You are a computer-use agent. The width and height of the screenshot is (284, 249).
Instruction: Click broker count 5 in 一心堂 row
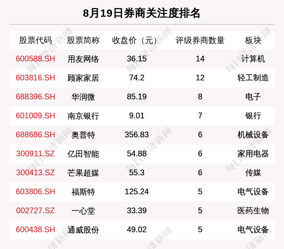[200, 211]
